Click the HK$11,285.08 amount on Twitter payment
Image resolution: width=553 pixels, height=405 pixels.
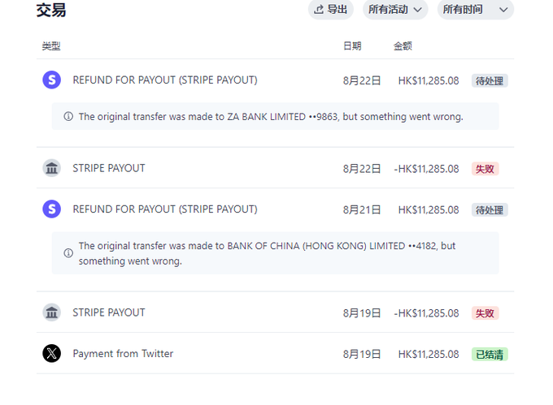click(429, 354)
